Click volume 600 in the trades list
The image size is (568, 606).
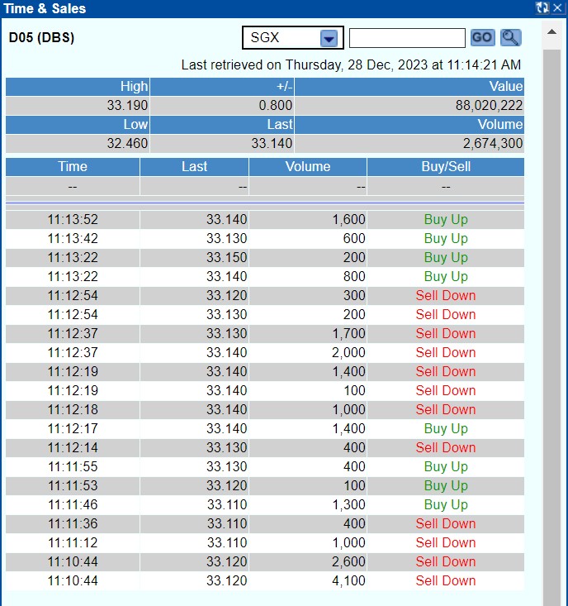tap(354, 238)
